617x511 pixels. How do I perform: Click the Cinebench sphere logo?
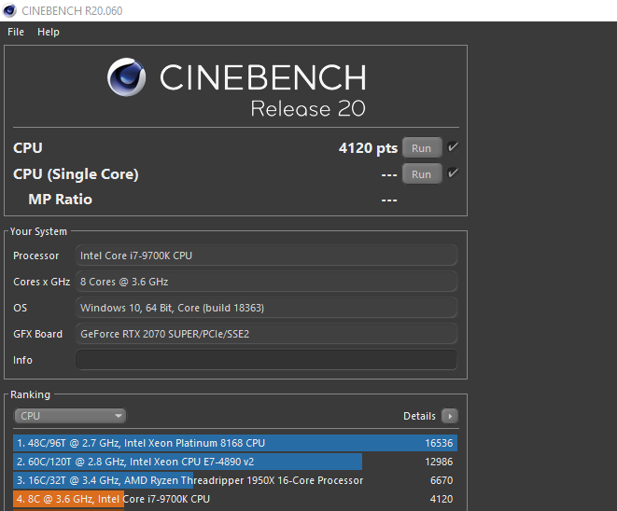126,77
